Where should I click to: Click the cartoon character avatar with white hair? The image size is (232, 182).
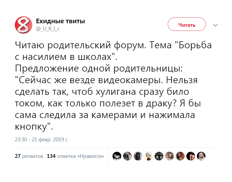149,156
